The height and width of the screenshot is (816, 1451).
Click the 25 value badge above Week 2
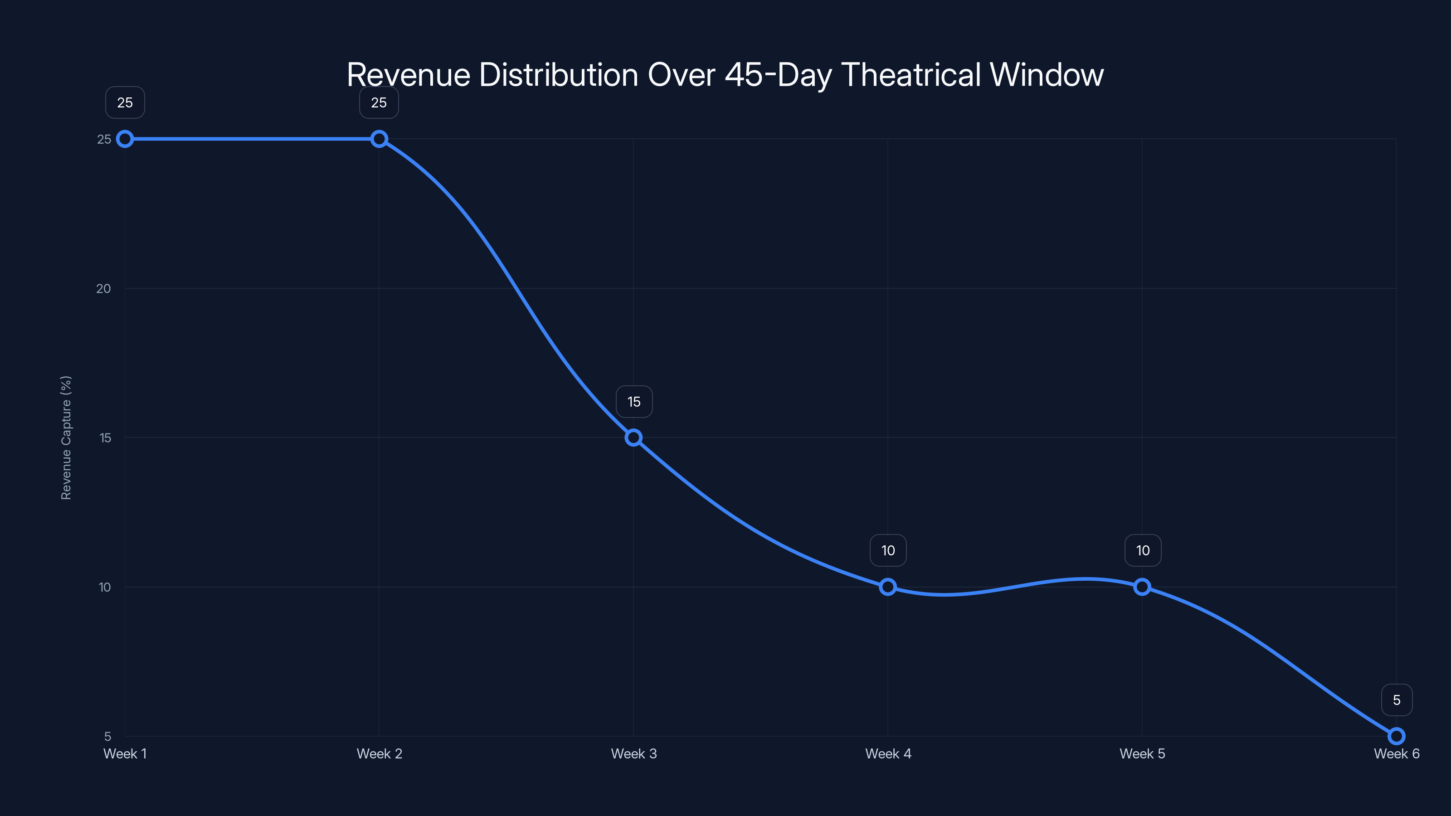pos(379,102)
